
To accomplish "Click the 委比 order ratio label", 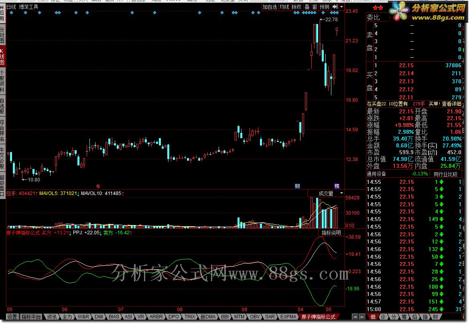I will 373,17.
